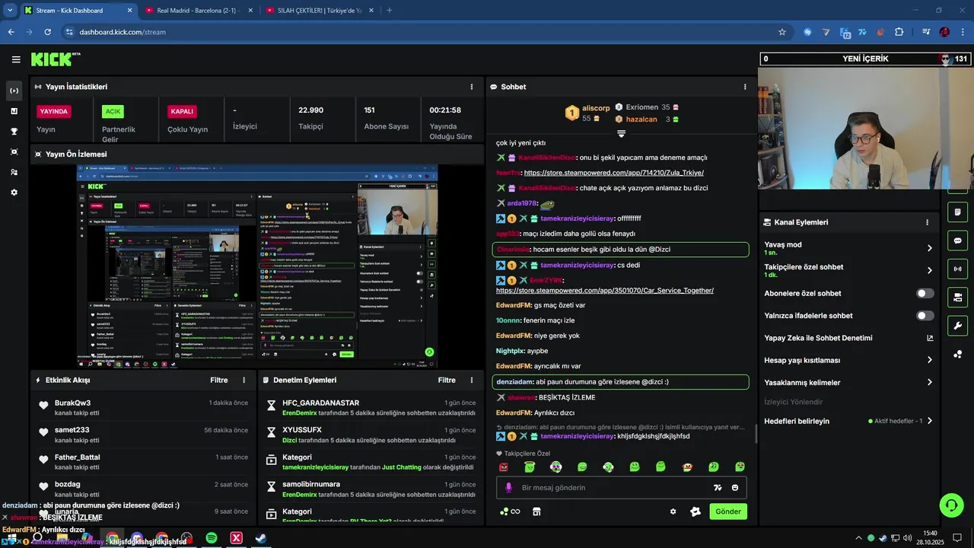Click the Yayın Ön İzlemesi preview thumbnail
Screen dimensions: 974x548
[x=258, y=266]
